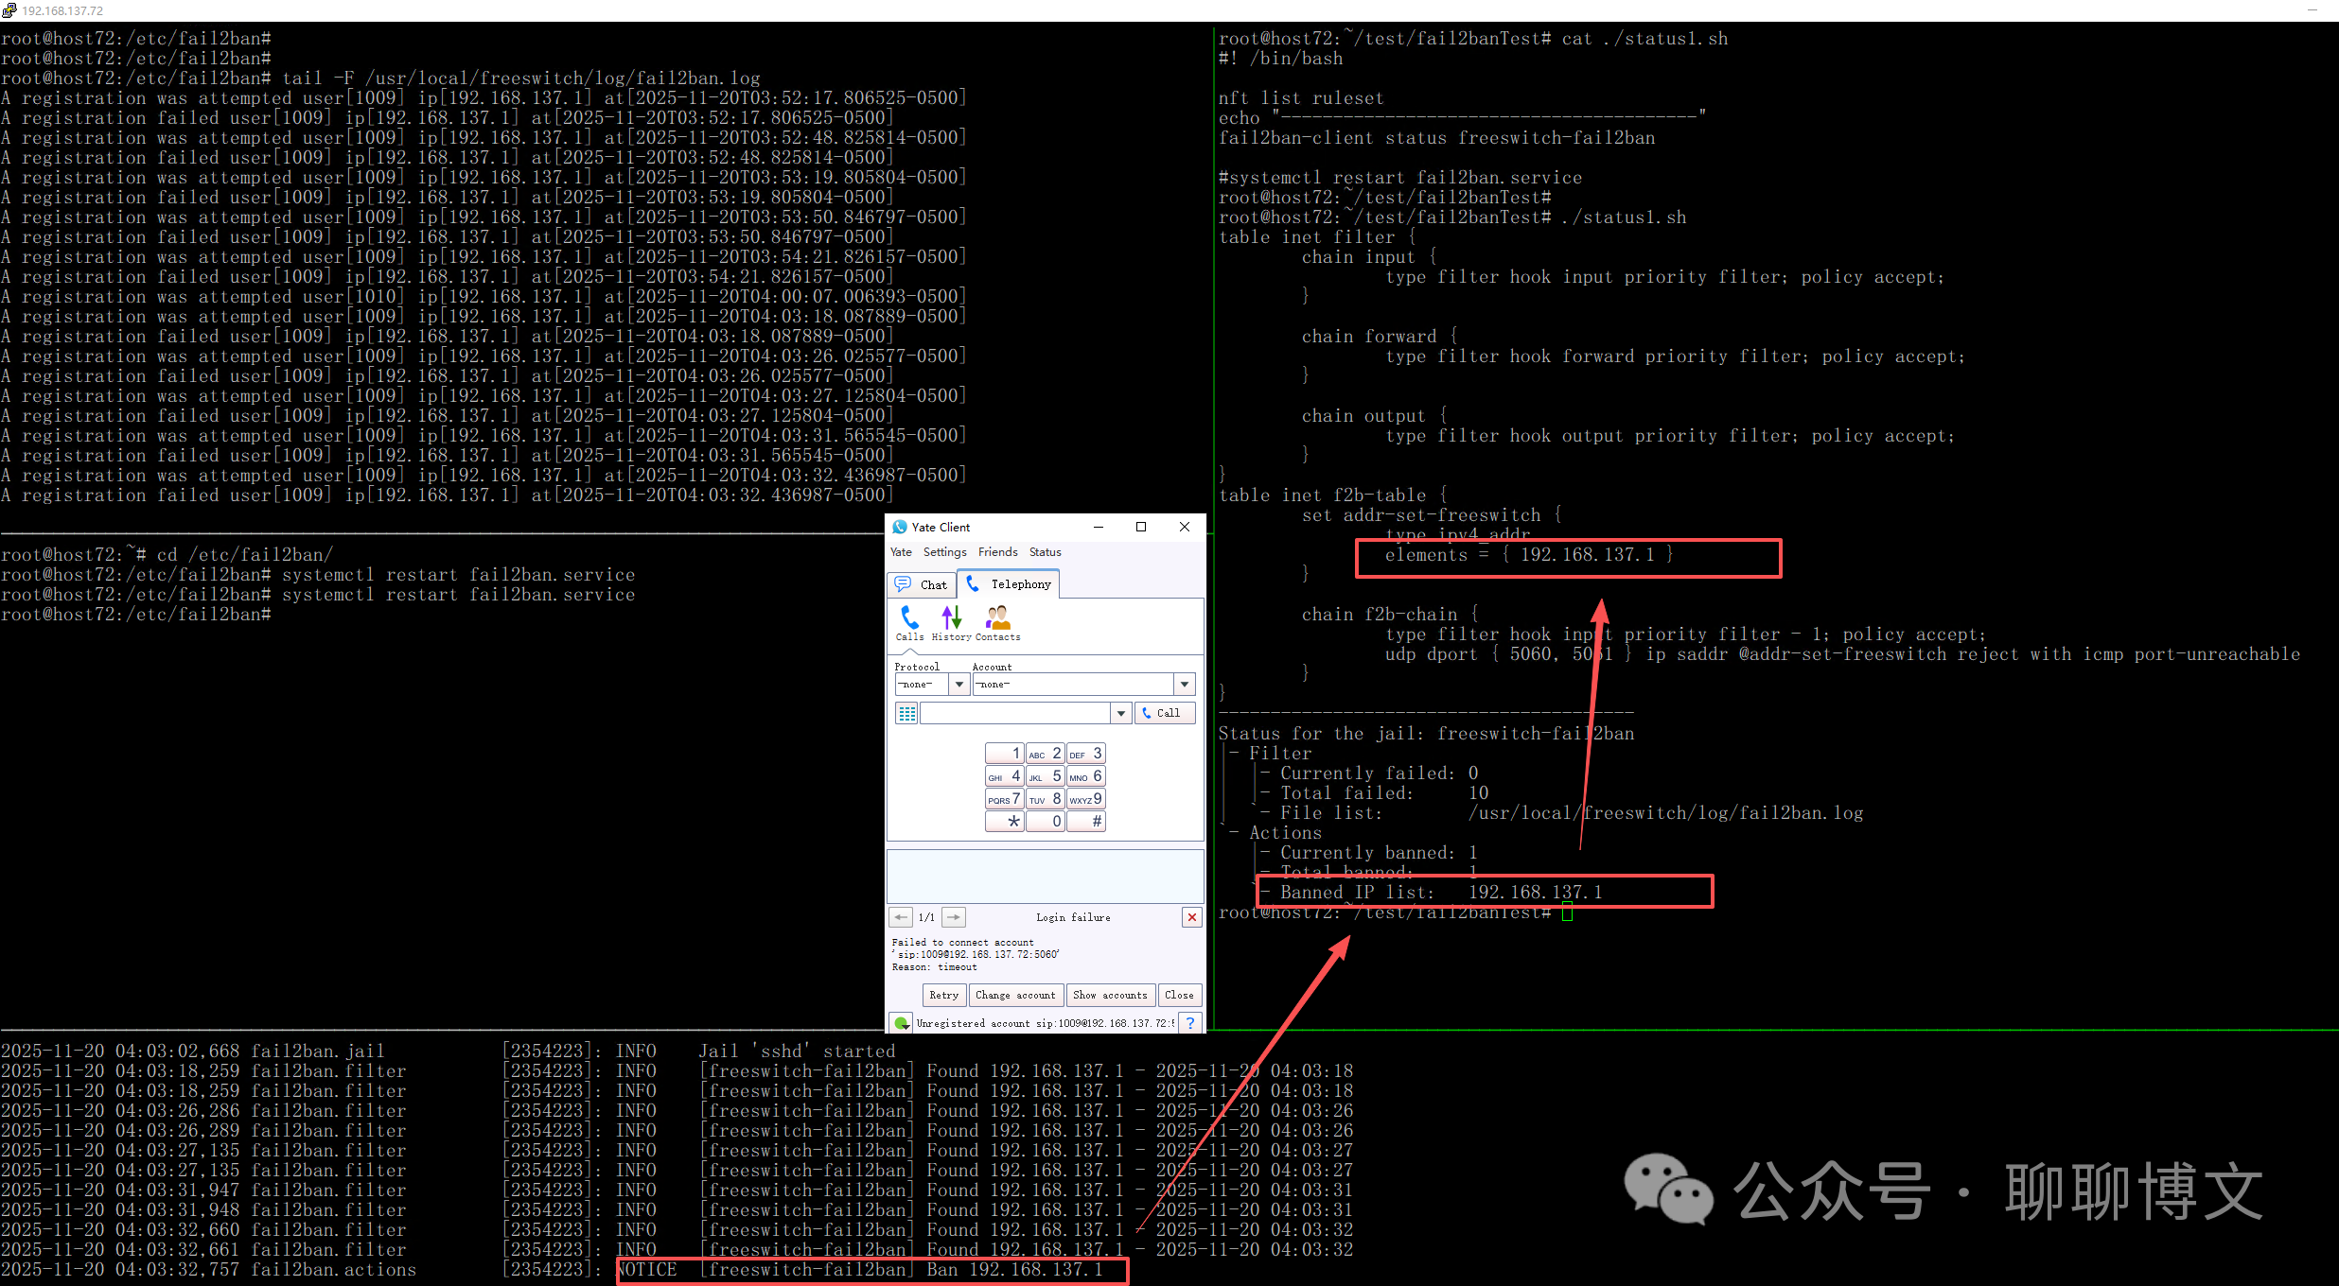Switch to the Chat tab
2339x1286 pixels.
922,584
